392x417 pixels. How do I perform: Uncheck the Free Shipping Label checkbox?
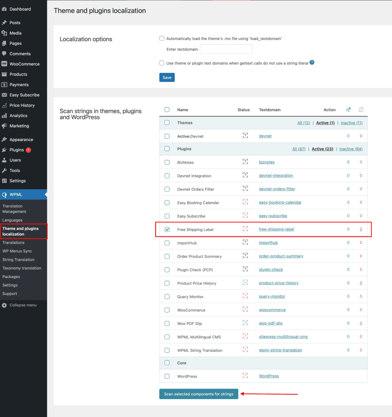(167, 230)
